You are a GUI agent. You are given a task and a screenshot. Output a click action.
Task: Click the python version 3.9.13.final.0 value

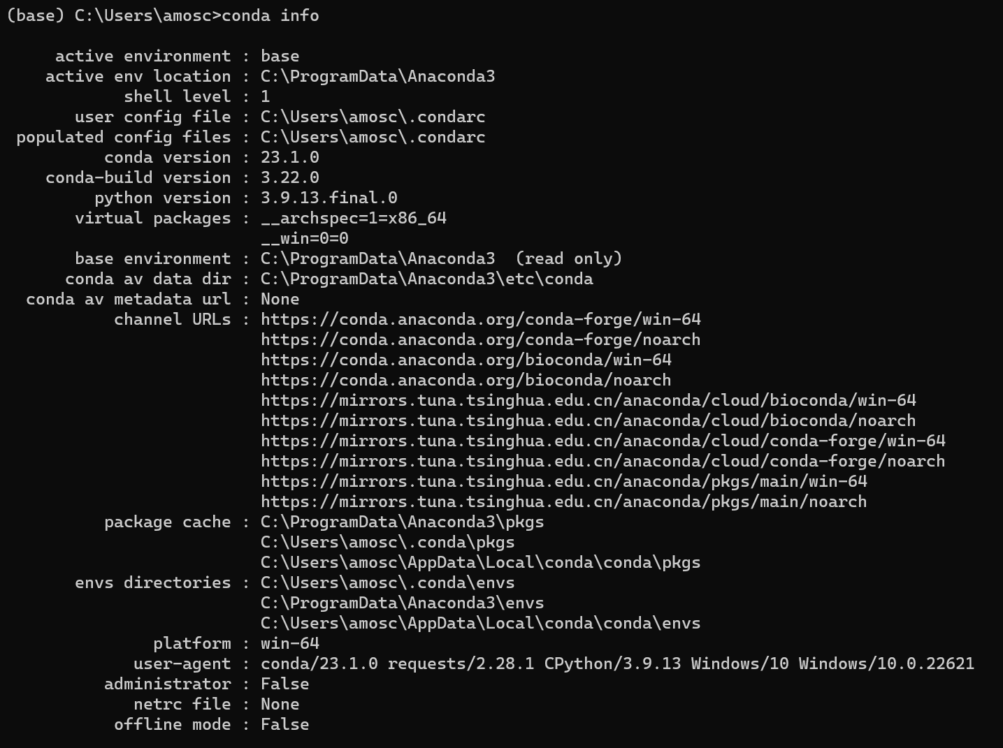[x=329, y=198]
